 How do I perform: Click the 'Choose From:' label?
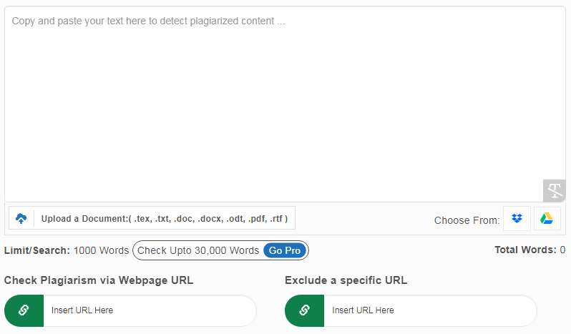467,220
